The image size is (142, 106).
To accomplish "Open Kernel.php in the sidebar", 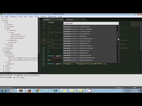I will click(12, 42).
